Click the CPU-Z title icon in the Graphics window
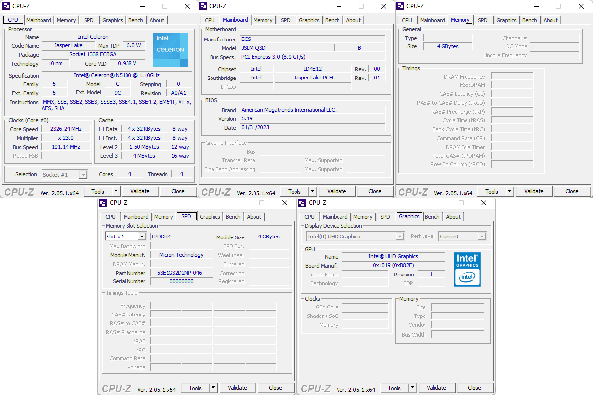Image resolution: width=593 pixels, height=395 pixels. tap(302, 203)
